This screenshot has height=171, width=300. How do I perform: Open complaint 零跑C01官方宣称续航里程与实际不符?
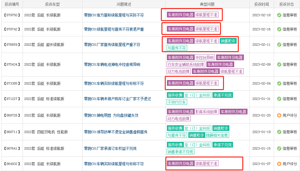(114, 15)
